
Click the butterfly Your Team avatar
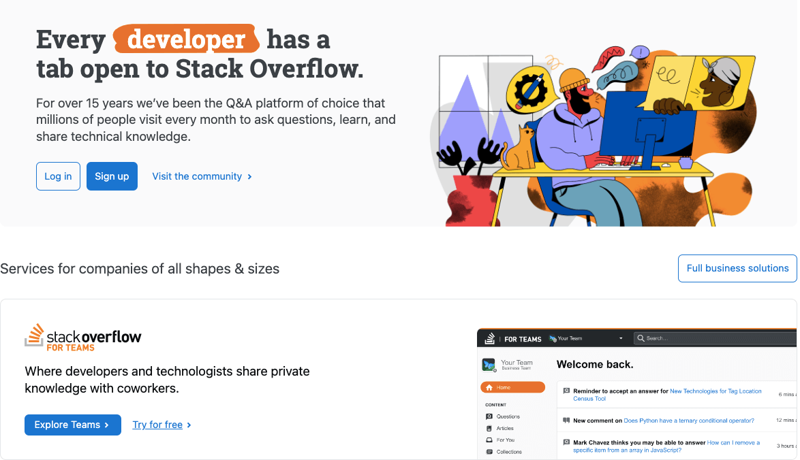489,365
